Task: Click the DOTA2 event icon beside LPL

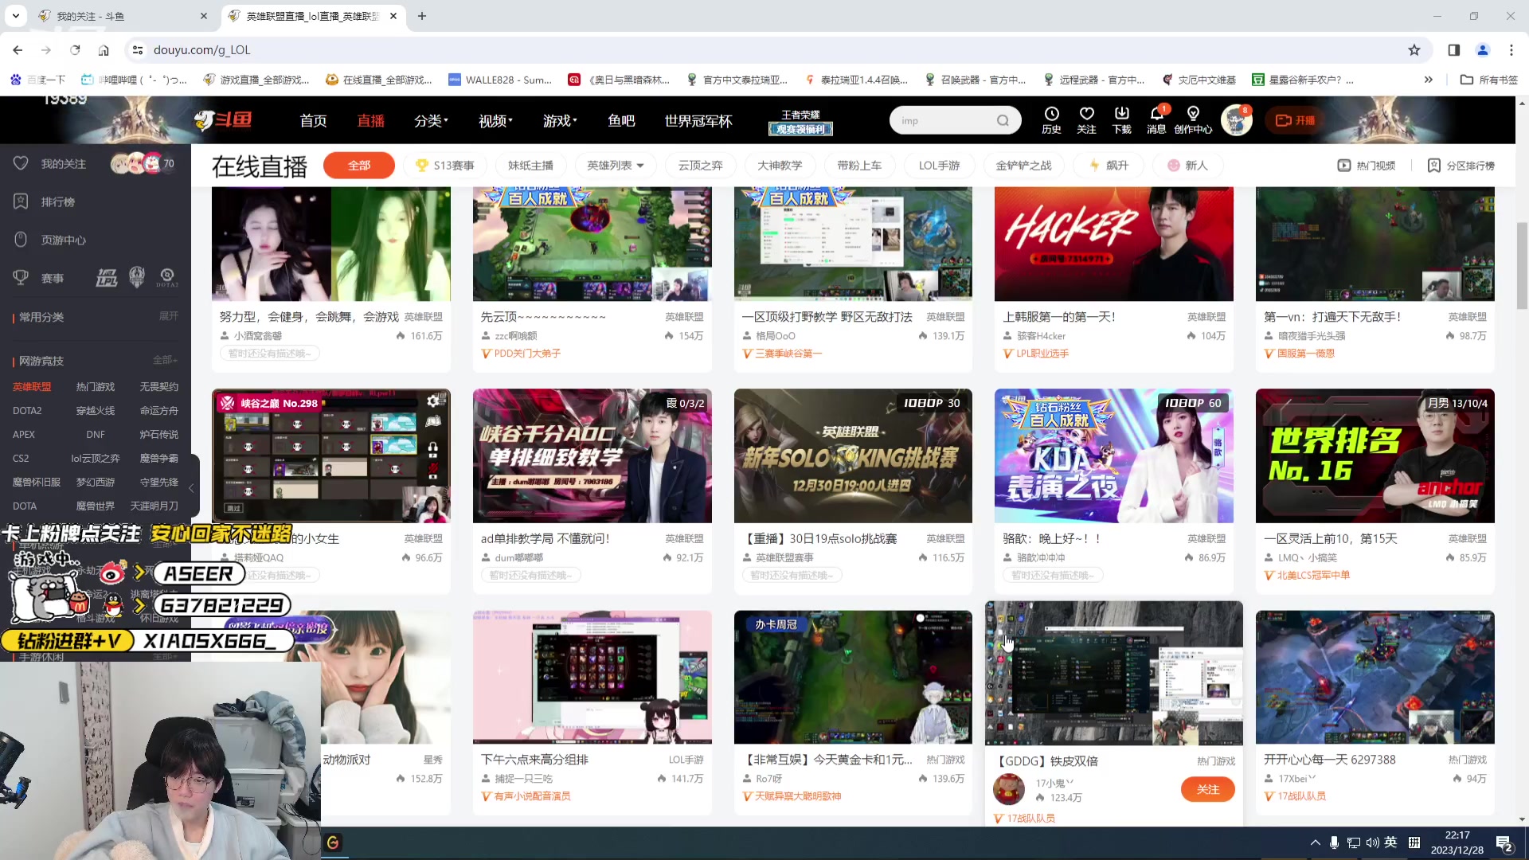Action: 167,278
